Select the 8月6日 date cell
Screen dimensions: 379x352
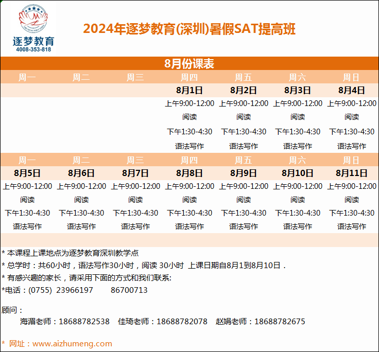(81, 173)
